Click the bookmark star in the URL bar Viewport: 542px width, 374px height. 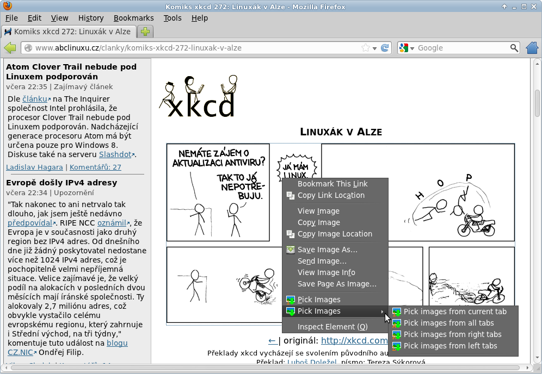[365, 48]
